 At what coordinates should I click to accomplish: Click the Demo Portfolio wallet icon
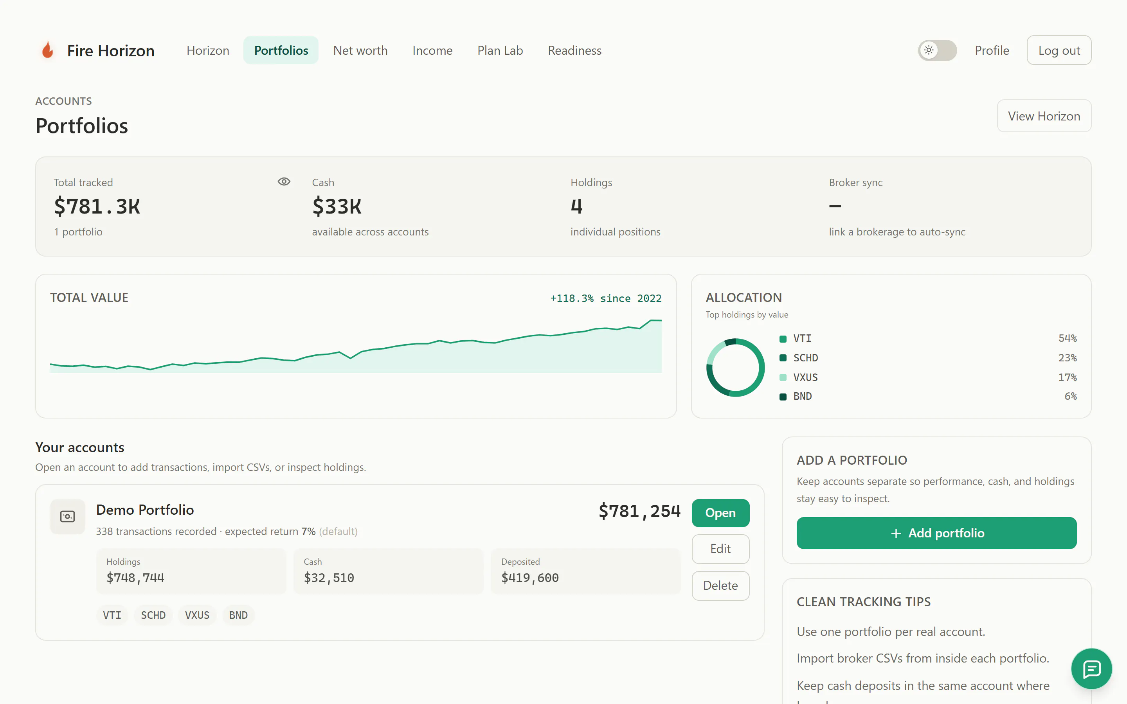(68, 516)
